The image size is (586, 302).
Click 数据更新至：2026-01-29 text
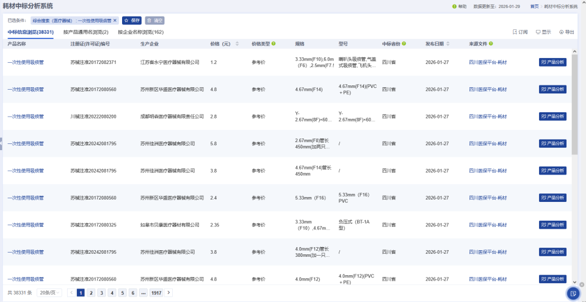tap(496, 6)
